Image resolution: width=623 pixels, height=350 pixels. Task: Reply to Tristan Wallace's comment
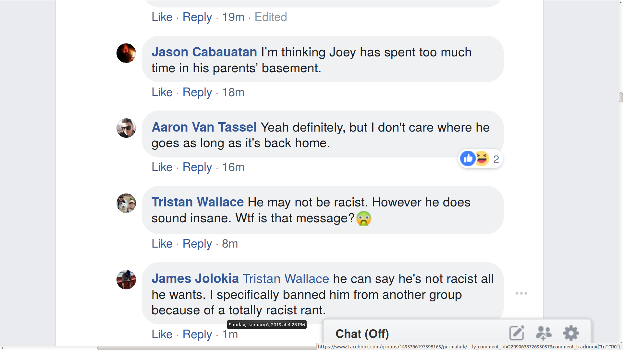tap(197, 244)
